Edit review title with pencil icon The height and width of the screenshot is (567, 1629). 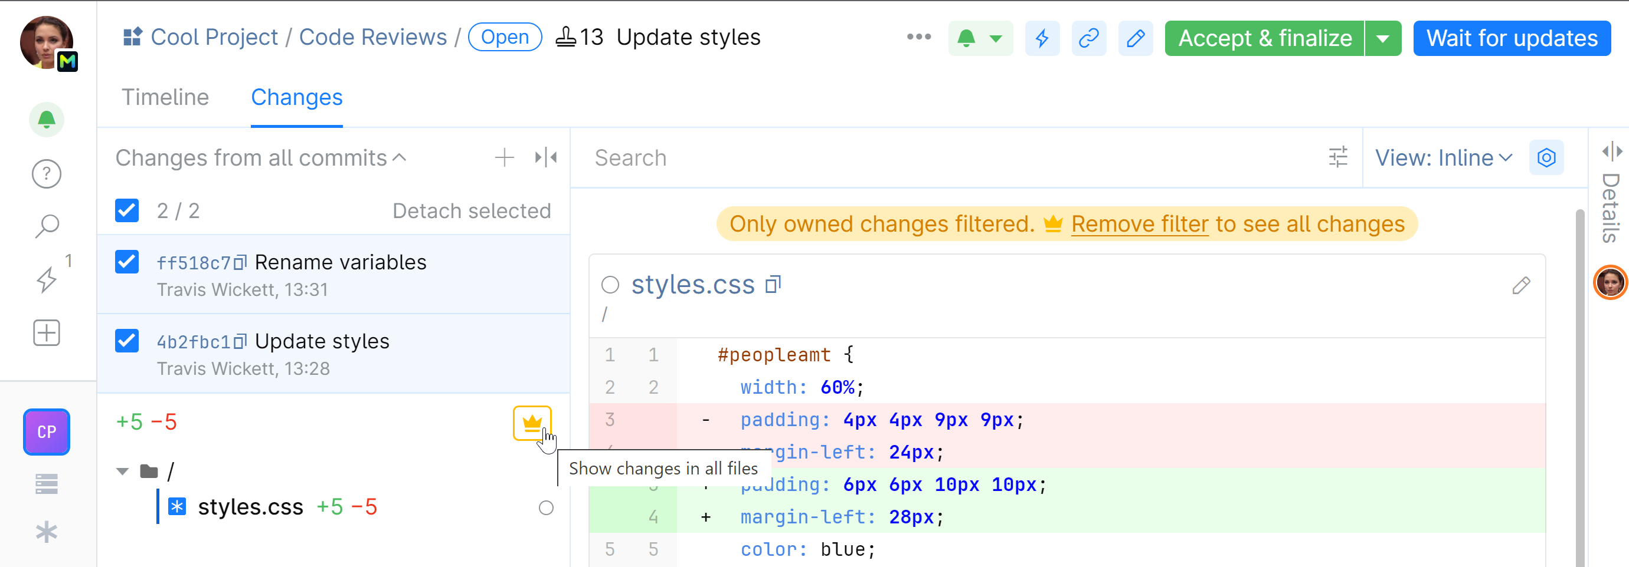pyautogui.click(x=1136, y=38)
